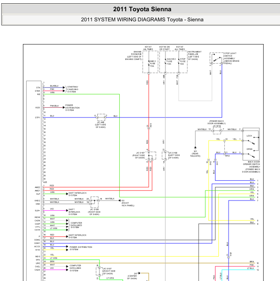The image size is (280, 281).
Task: Select the "IG2D" pin label
Action: pos(37,108)
